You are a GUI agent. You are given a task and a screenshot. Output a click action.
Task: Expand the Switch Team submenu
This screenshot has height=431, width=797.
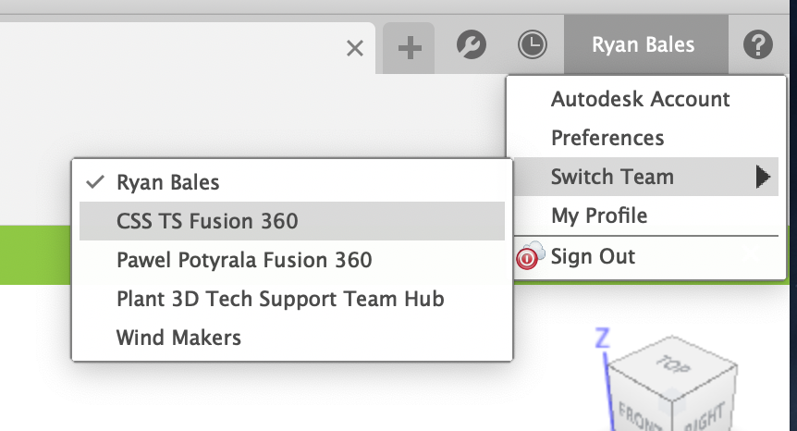[x=646, y=177]
